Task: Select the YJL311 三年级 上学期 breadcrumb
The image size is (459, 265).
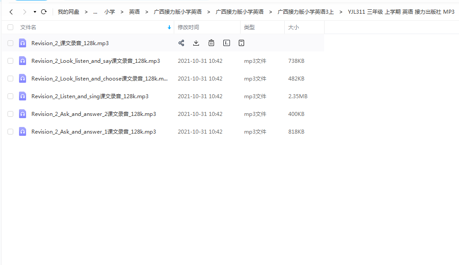Action: click(401, 12)
